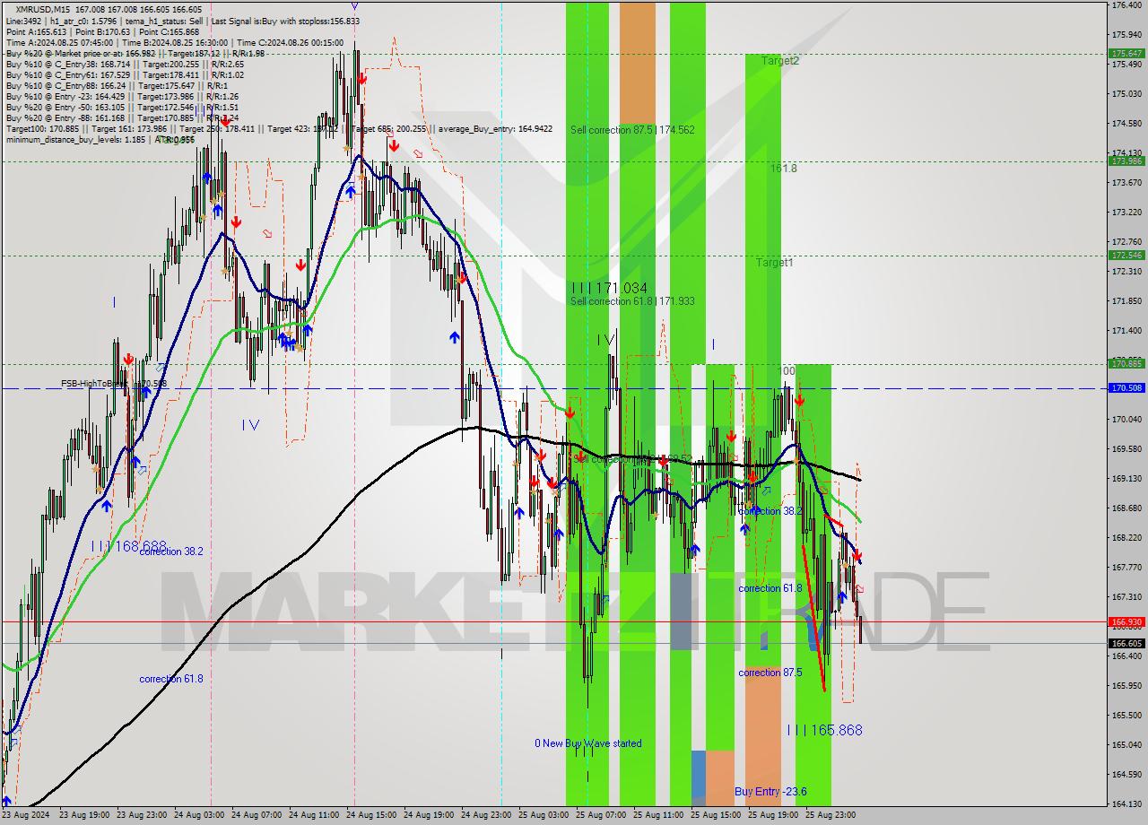Click the green 175.647 price tag
This screenshot has height=825, width=1148.
1126,54
